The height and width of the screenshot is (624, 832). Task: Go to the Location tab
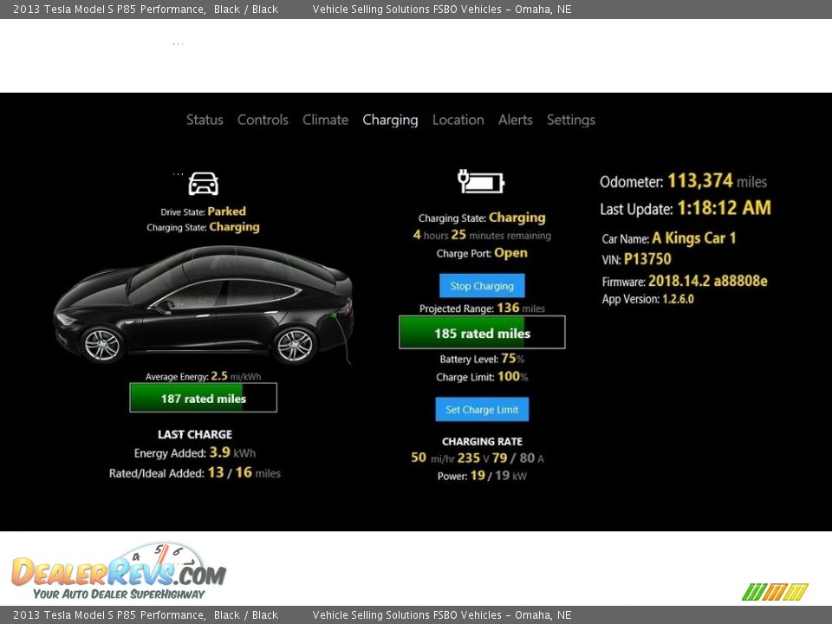click(x=458, y=120)
